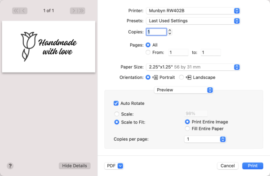Screen dimensions: 270x176
Task: Select Fill Entire Paper option
Action: point(187,129)
